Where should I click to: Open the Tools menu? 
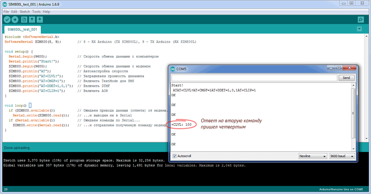click(36, 11)
